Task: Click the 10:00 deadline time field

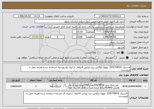Action: point(79,37)
